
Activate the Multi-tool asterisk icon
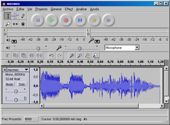click(x=23, y=24)
